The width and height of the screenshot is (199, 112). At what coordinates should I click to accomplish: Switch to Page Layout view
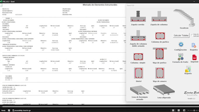pyautogui.click(x=179, y=110)
